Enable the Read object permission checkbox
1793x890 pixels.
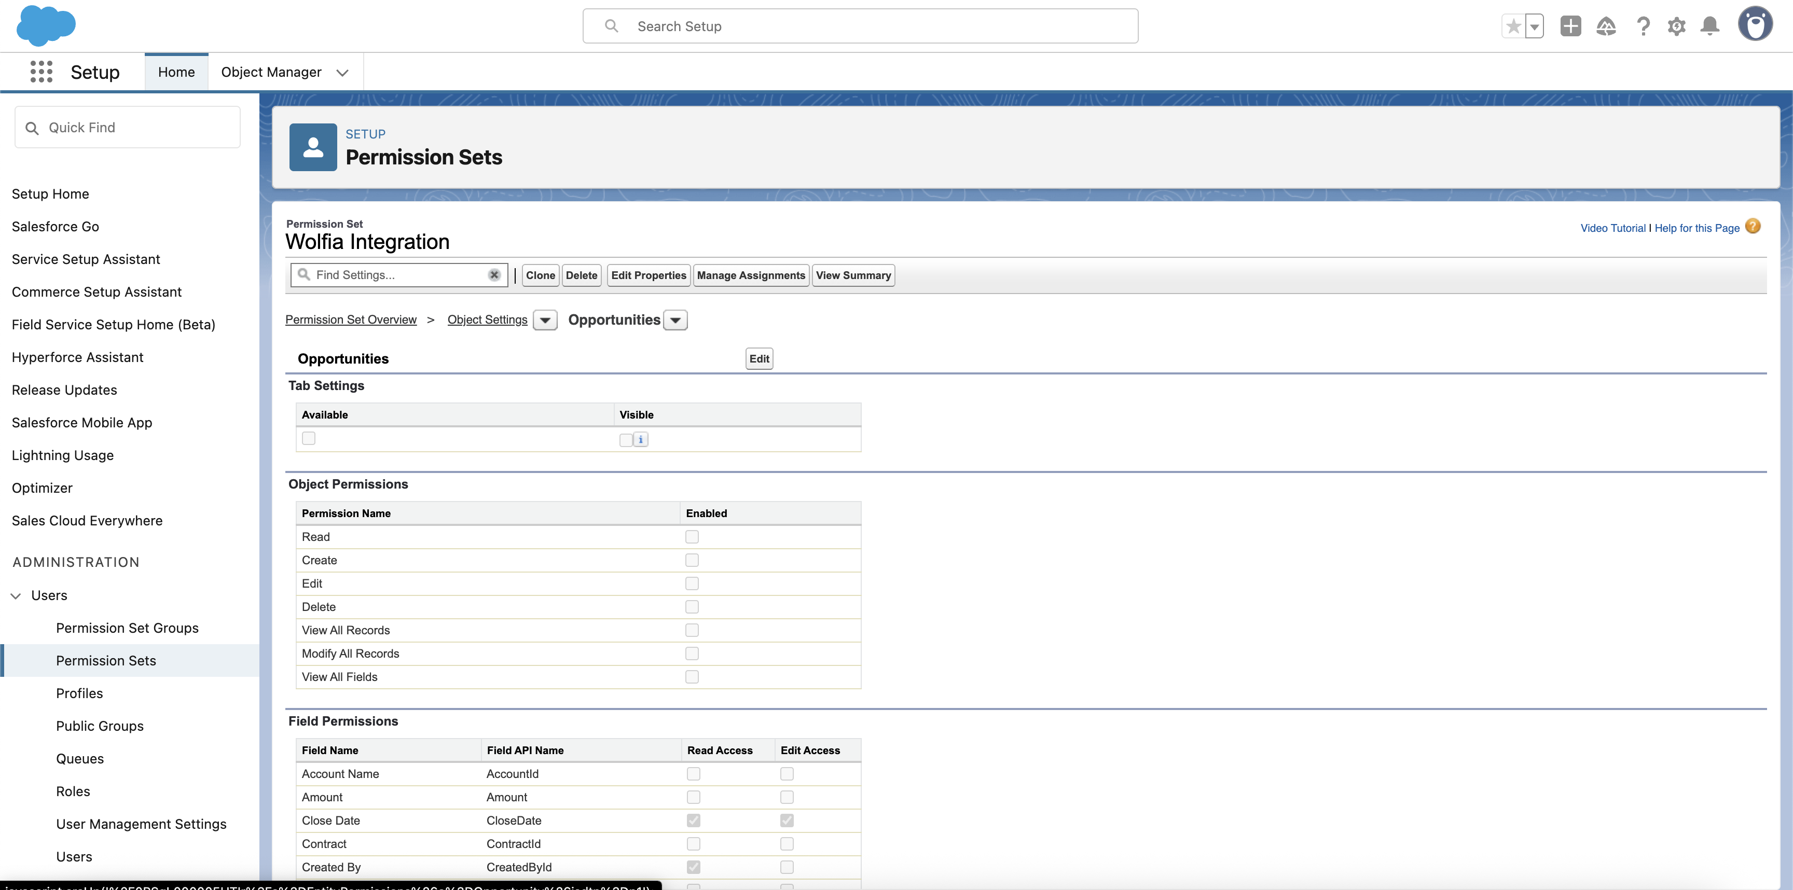(x=691, y=536)
